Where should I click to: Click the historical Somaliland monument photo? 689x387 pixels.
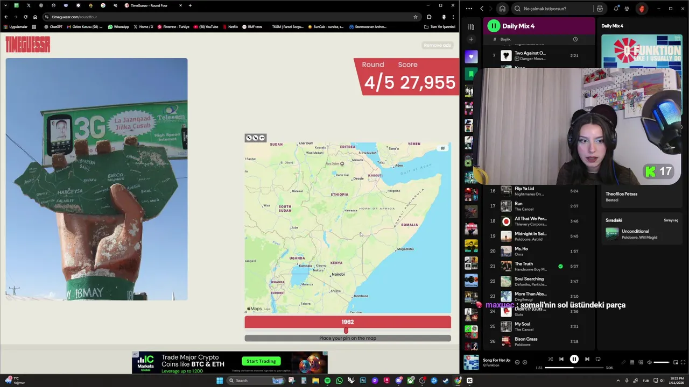point(96,179)
